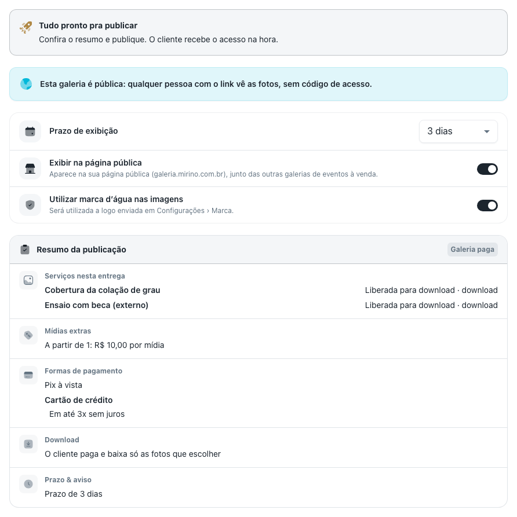Click the storefront icon for Exibir na página pública
Viewport: 517px width, 517px height.
[30, 168]
